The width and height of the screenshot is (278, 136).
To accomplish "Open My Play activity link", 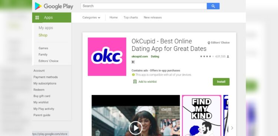I will (44, 109).
